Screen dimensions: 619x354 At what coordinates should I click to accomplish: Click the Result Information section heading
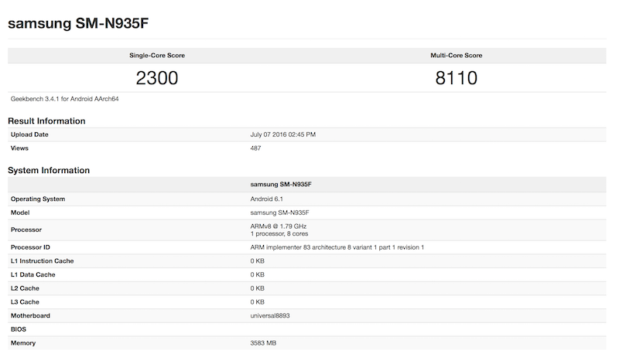point(46,121)
